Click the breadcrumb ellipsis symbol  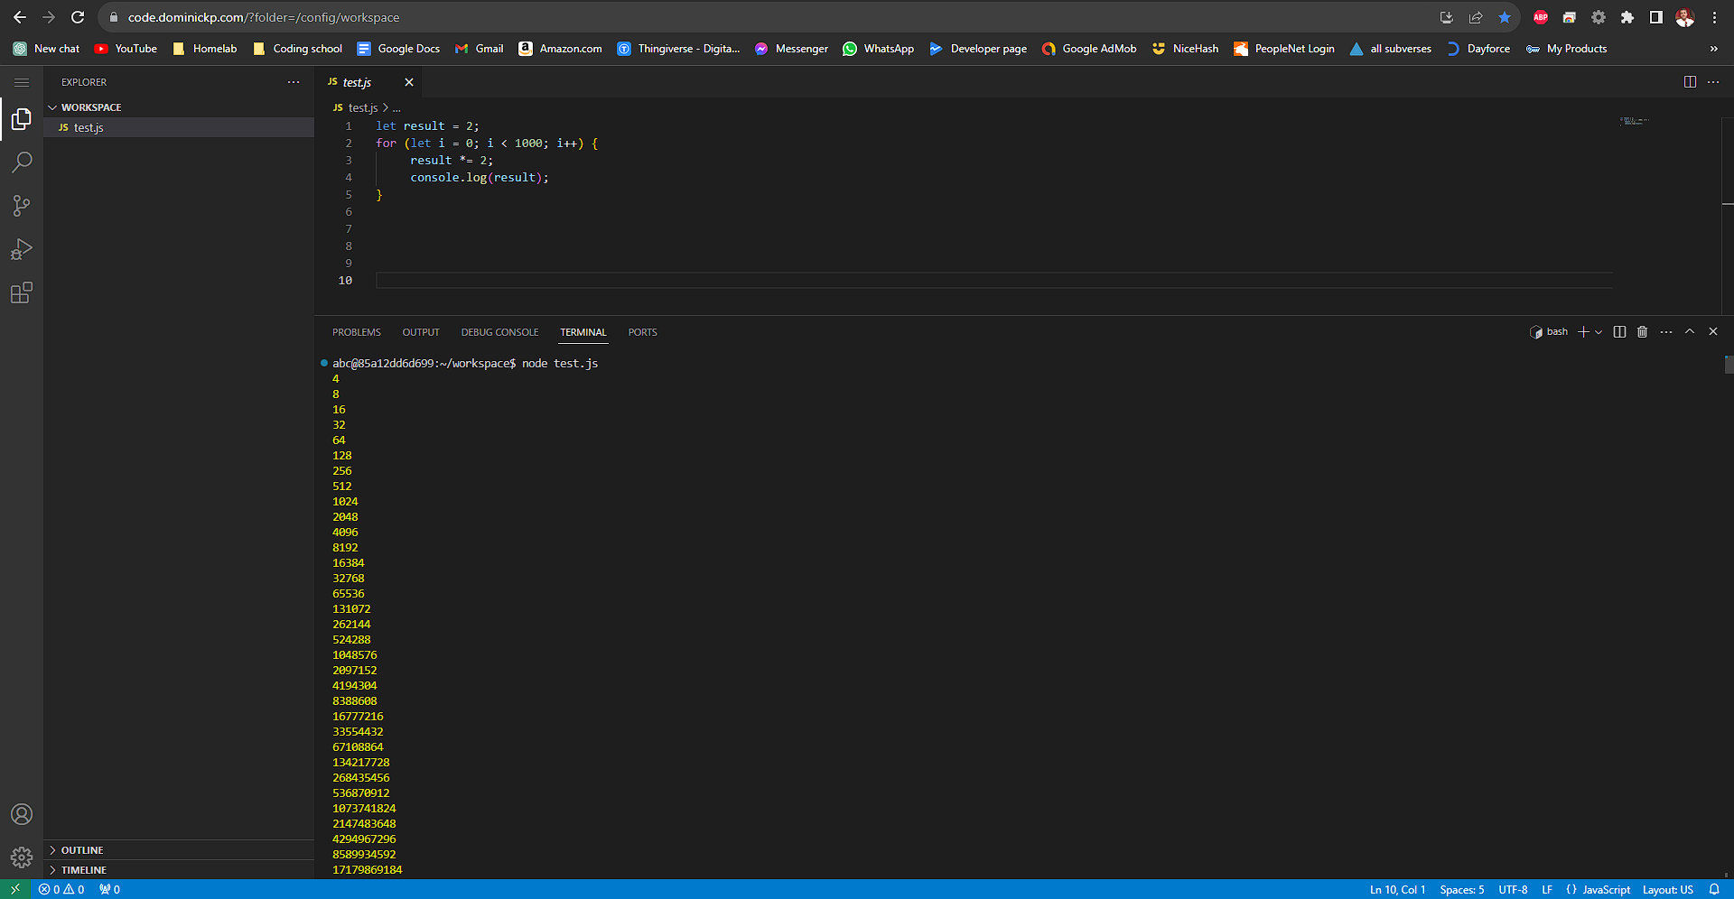[396, 107]
